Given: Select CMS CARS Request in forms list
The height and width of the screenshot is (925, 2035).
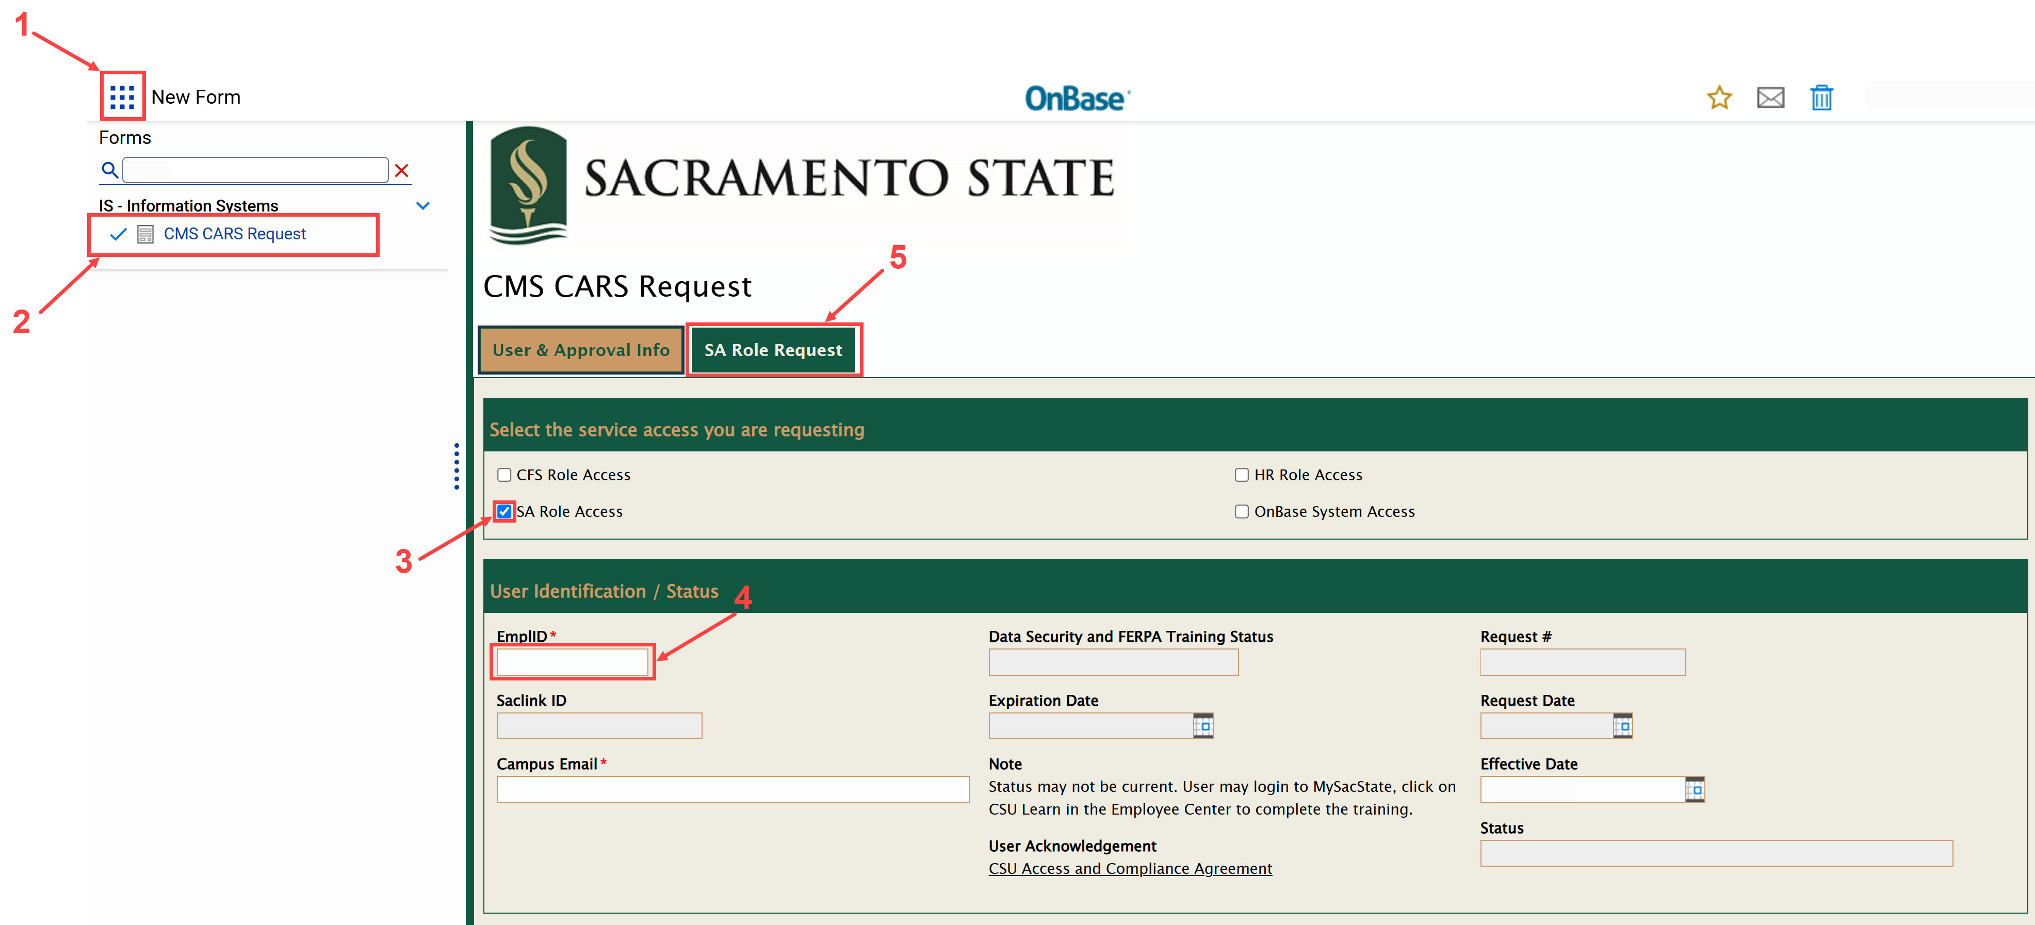Looking at the screenshot, I should (x=235, y=234).
